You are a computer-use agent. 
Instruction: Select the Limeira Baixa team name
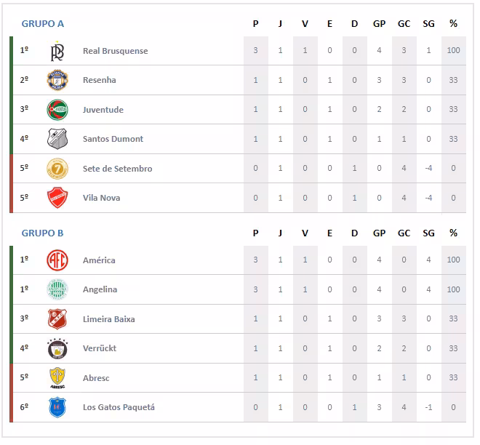click(108, 319)
